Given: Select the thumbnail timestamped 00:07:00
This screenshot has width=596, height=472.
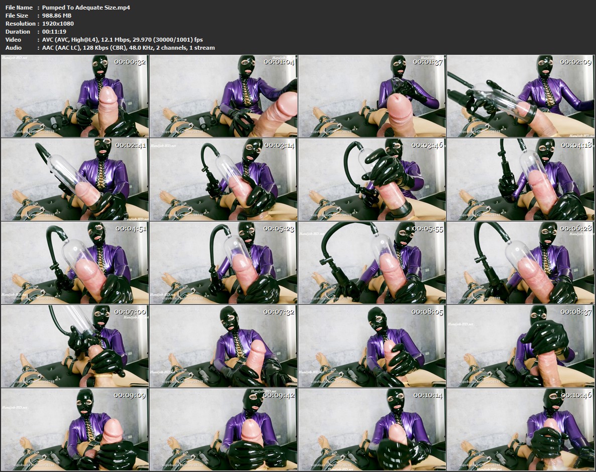Looking at the screenshot, I should click(75, 346).
